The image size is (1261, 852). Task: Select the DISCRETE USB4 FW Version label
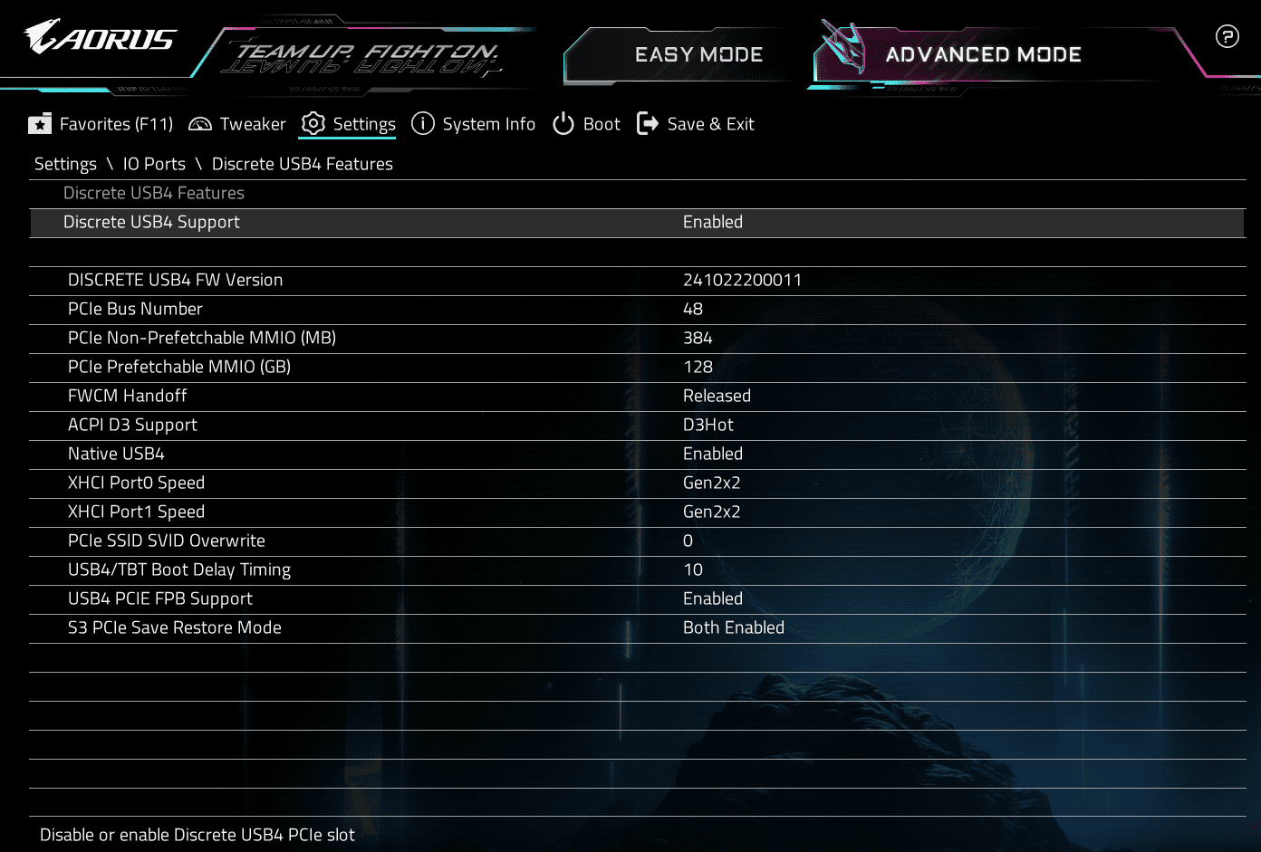coord(176,280)
